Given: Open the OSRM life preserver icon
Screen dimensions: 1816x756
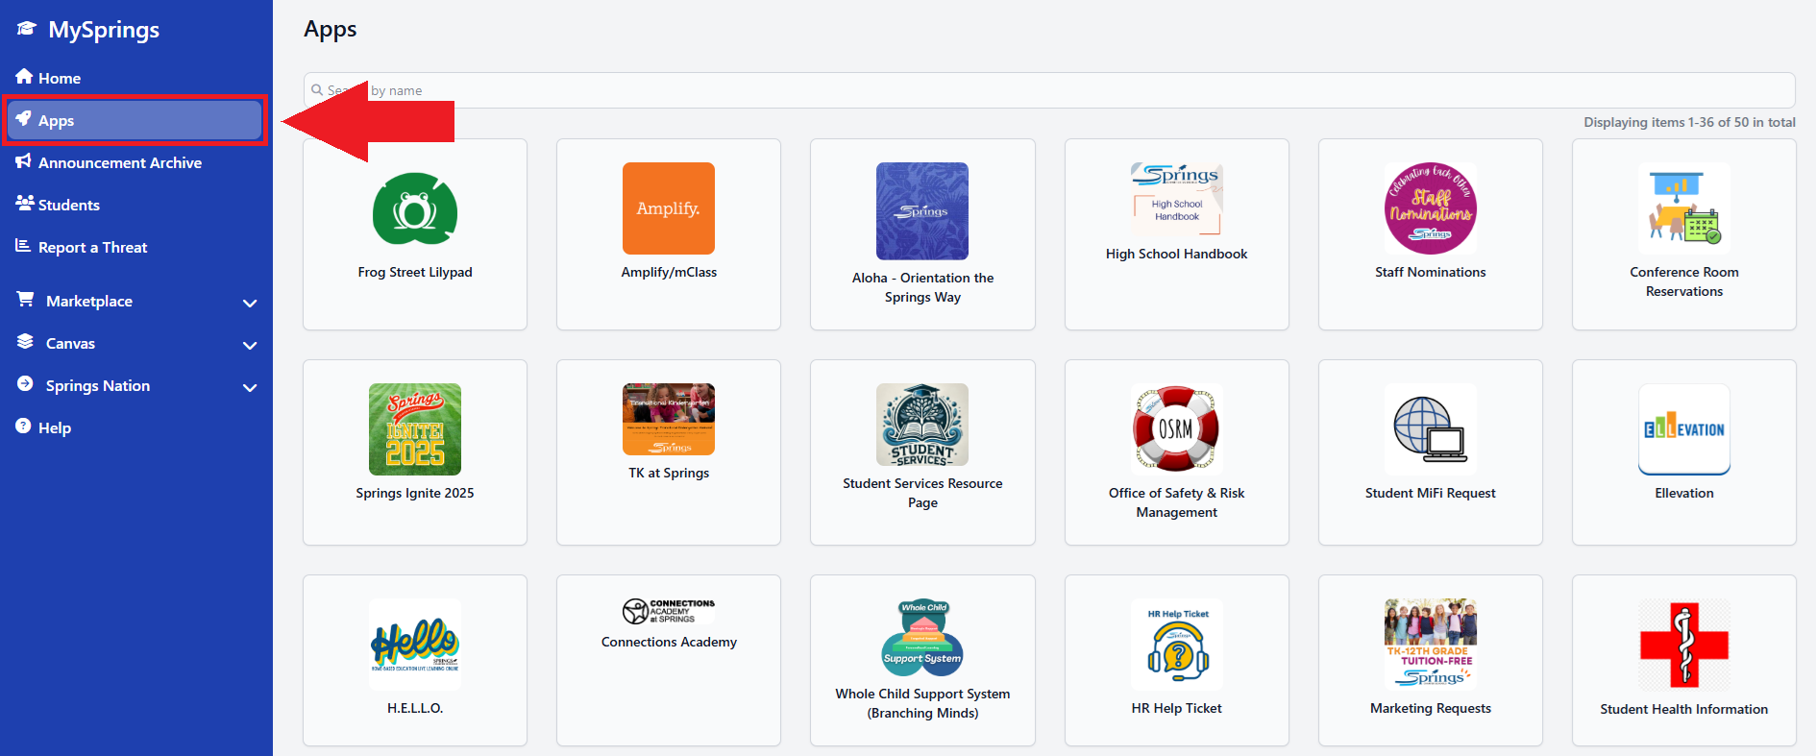Looking at the screenshot, I should click(1176, 428).
